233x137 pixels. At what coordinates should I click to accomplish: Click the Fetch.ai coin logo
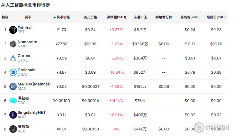click(13, 30)
